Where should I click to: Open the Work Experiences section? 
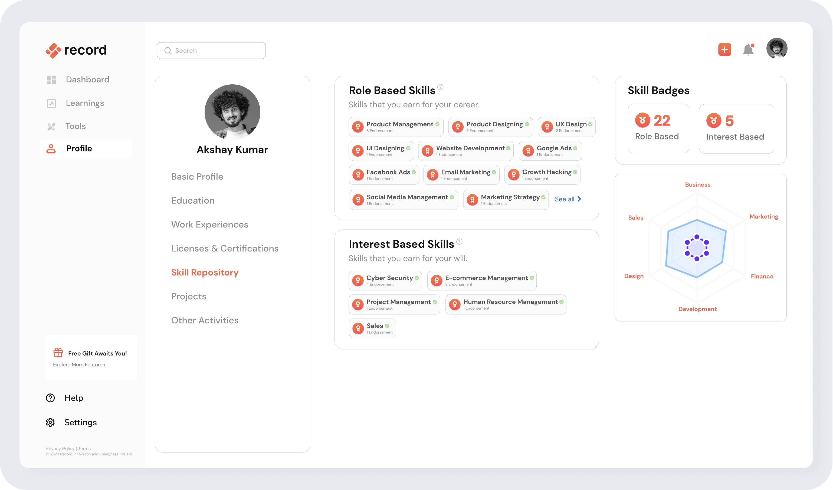(209, 224)
